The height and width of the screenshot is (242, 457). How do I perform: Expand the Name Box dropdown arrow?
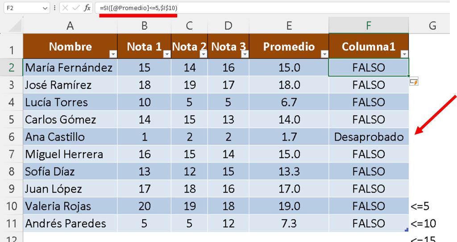(x=45, y=8)
